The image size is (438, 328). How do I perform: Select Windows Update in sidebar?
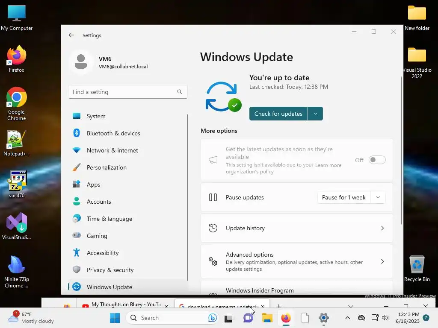pos(127,287)
